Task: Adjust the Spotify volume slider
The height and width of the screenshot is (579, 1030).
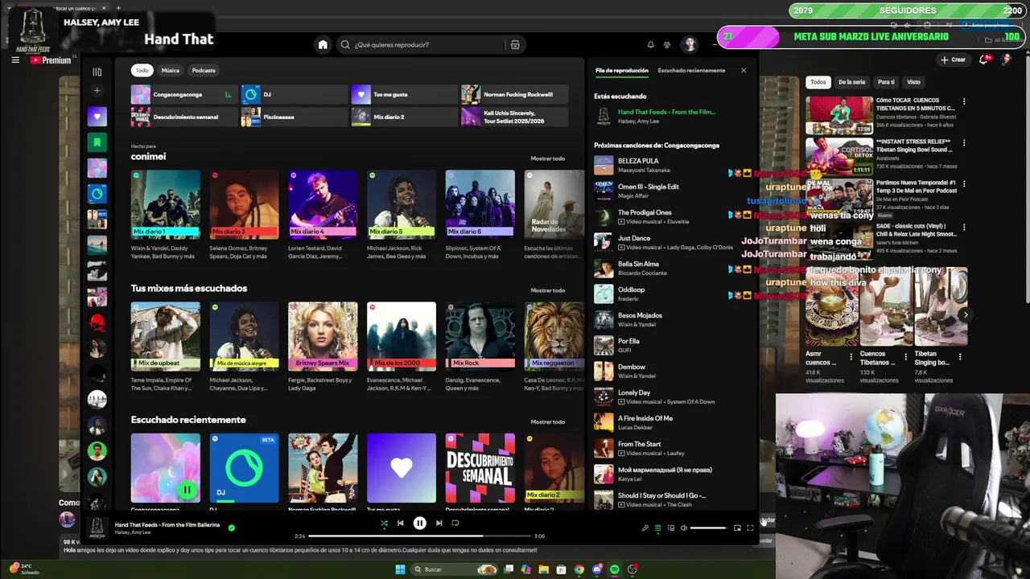Action: tap(709, 528)
